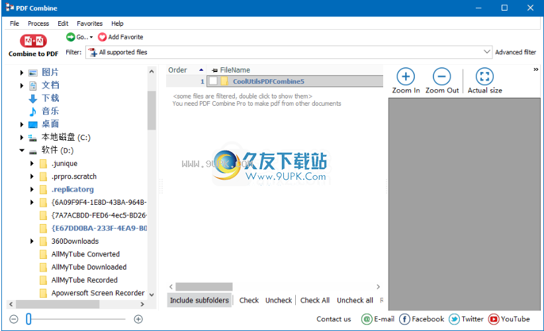Expand the 文档 tree node
This screenshot has width=544, height=331.
coord(22,85)
